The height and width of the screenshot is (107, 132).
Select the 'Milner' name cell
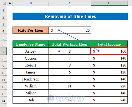(31, 93)
